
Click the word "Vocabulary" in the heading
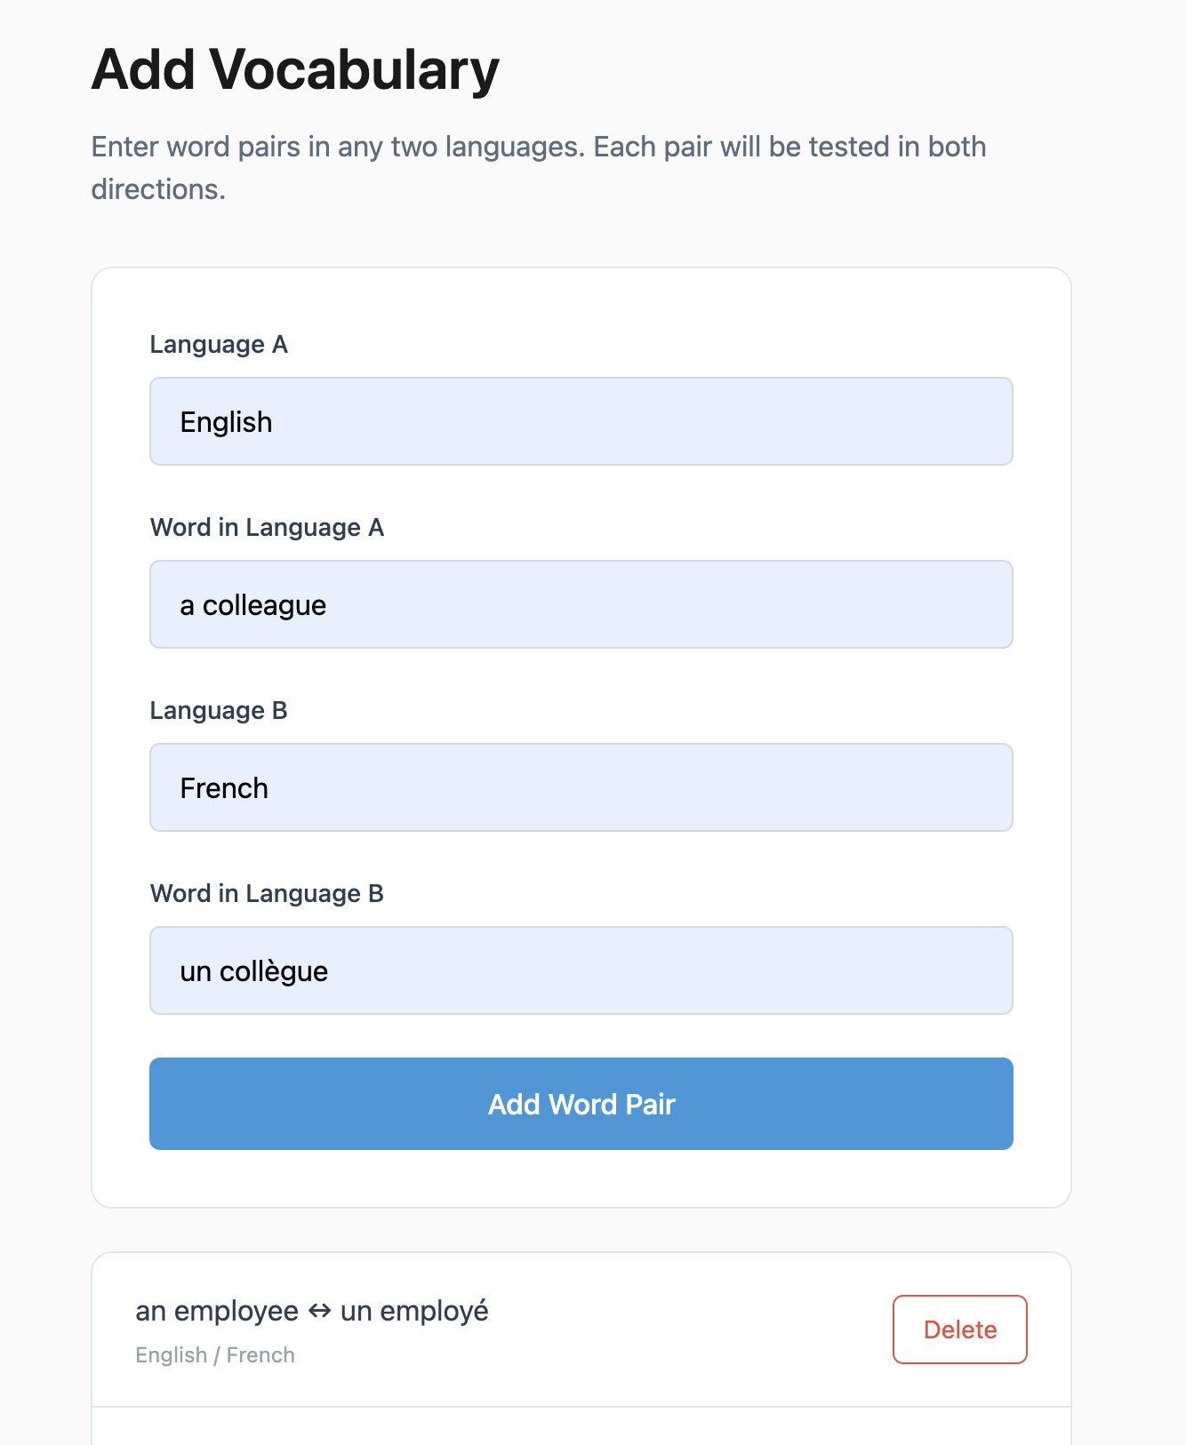click(x=354, y=69)
